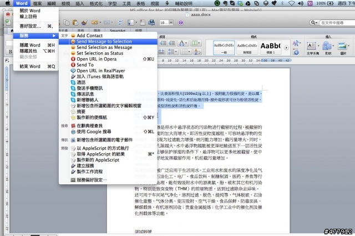Image resolution: width=355 pixels, height=236 pixels.
Task: Open 服務偏好設定 entry
Action: 108,180
